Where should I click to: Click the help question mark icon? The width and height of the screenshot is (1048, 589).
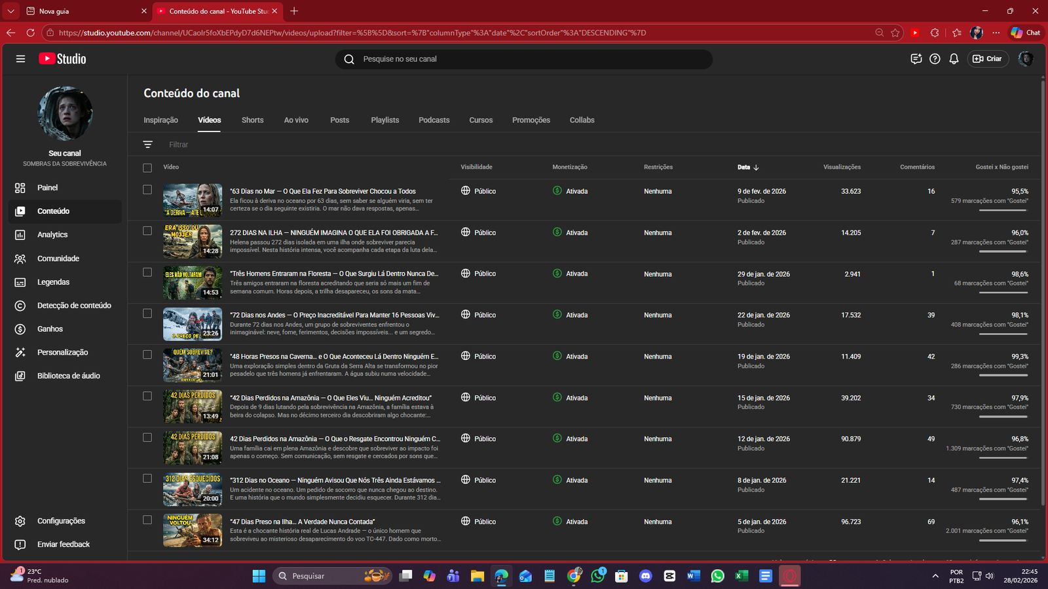coord(935,59)
